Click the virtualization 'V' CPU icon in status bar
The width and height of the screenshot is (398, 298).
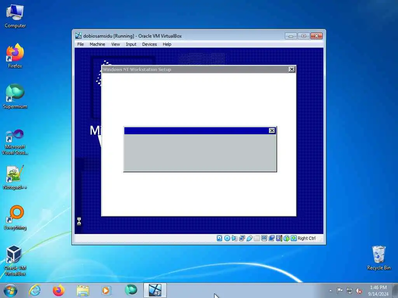[x=279, y=238]
